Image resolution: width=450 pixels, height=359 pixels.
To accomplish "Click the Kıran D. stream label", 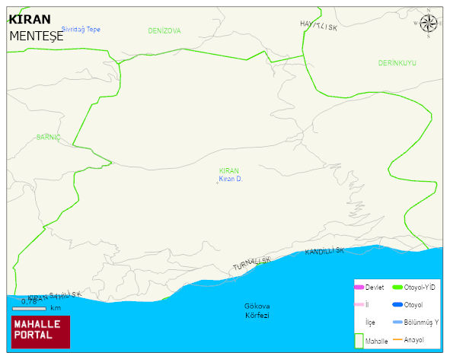I will [x=231, y=179].
